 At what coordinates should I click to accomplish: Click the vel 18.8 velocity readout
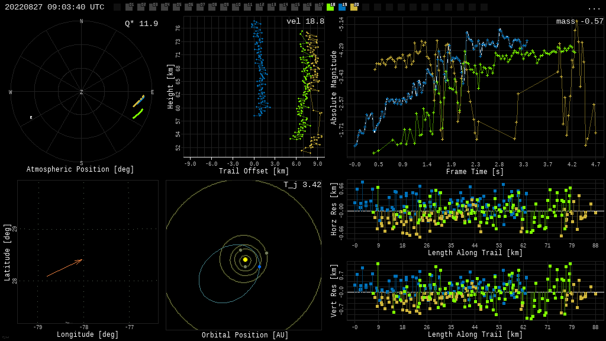tap(305, 21)
